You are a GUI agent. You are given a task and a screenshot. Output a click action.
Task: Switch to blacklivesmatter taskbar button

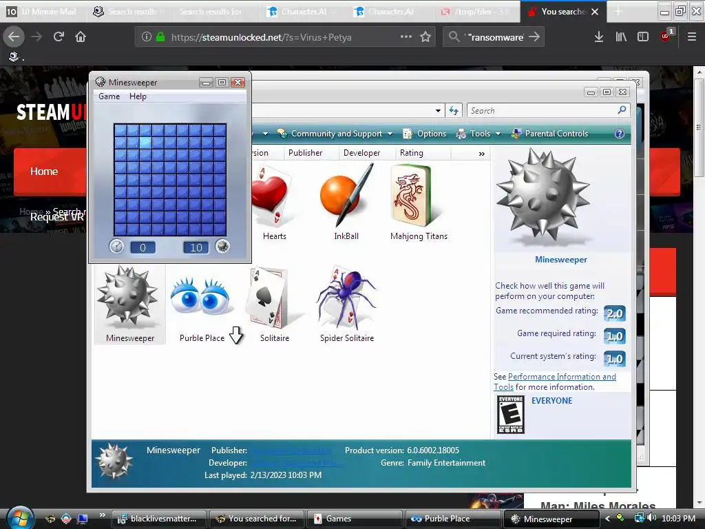[x=158, y=519]
